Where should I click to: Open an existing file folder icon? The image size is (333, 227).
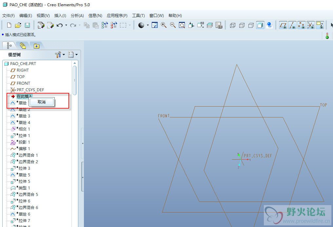click(x=18, y=25)
